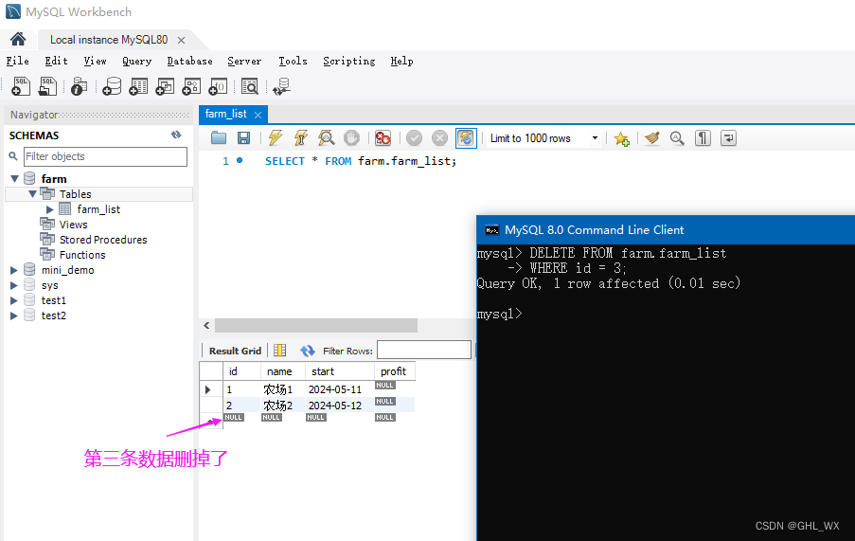
Task: Toggle autocommit mode icon
Action: (x=466, y=138)
